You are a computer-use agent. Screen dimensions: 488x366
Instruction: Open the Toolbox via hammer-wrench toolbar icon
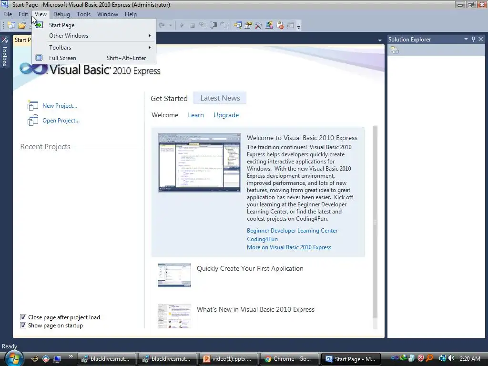[x=259, y=26]
